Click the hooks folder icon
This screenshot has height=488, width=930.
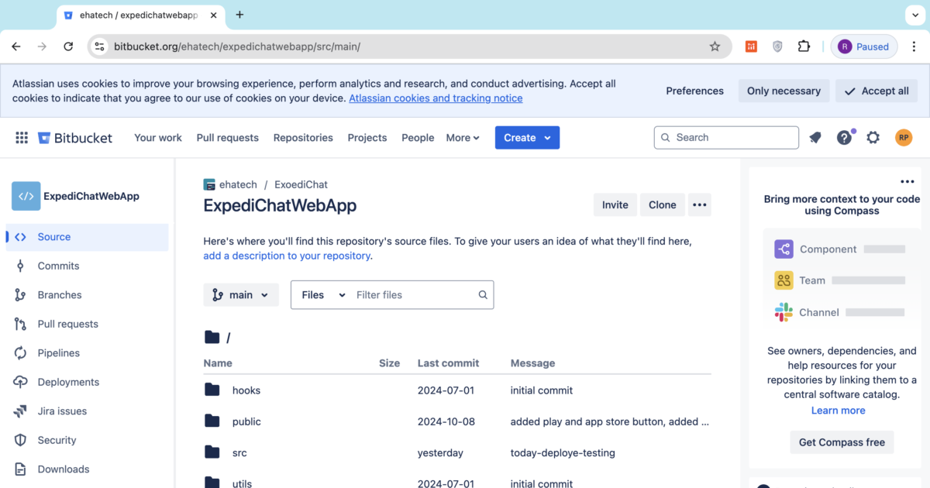[212, 390]
